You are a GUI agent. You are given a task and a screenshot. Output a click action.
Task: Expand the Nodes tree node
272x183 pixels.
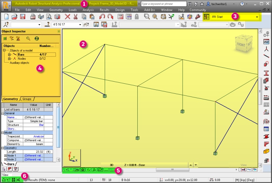(10, 59)
